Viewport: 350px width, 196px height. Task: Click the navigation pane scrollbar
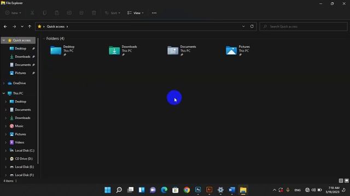coord(38,101)
